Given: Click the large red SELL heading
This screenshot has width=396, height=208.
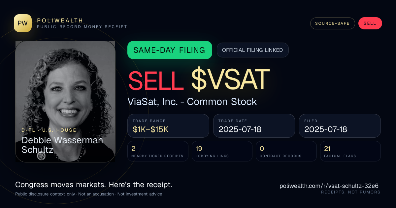Looking at the screenshot, I should 156,80.
